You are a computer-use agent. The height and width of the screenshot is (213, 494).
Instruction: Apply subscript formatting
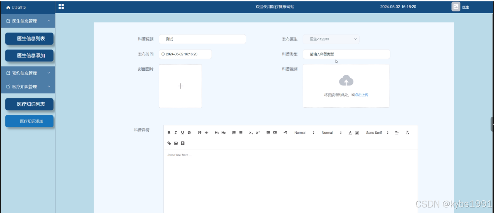(x=251, y=133)
